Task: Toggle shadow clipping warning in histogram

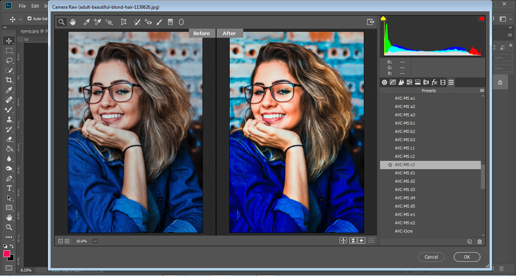Action: pyautogui.click(x=383, y=19)
